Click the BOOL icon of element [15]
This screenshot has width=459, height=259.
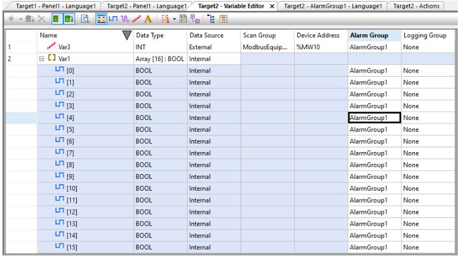click(60, 246)
